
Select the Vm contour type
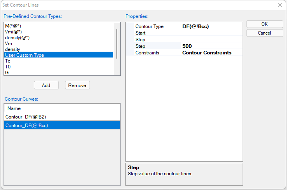pyautogui.click(x=9, y=44)
